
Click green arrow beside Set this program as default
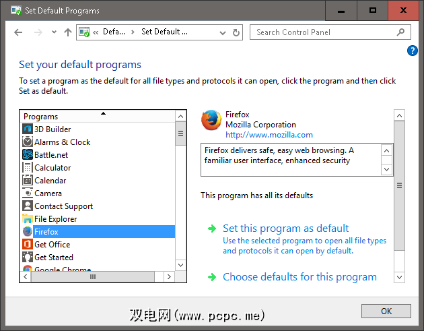212,229
